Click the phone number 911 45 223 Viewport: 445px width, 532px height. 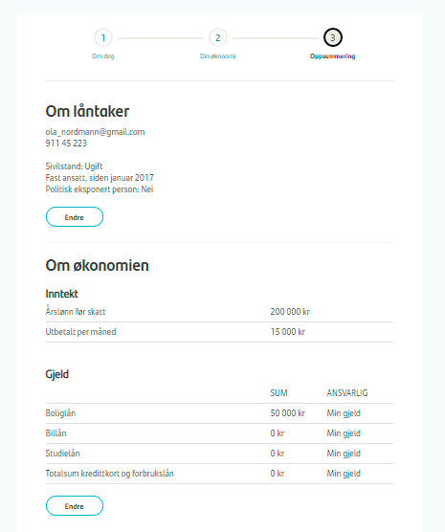(x=66, y=144)
